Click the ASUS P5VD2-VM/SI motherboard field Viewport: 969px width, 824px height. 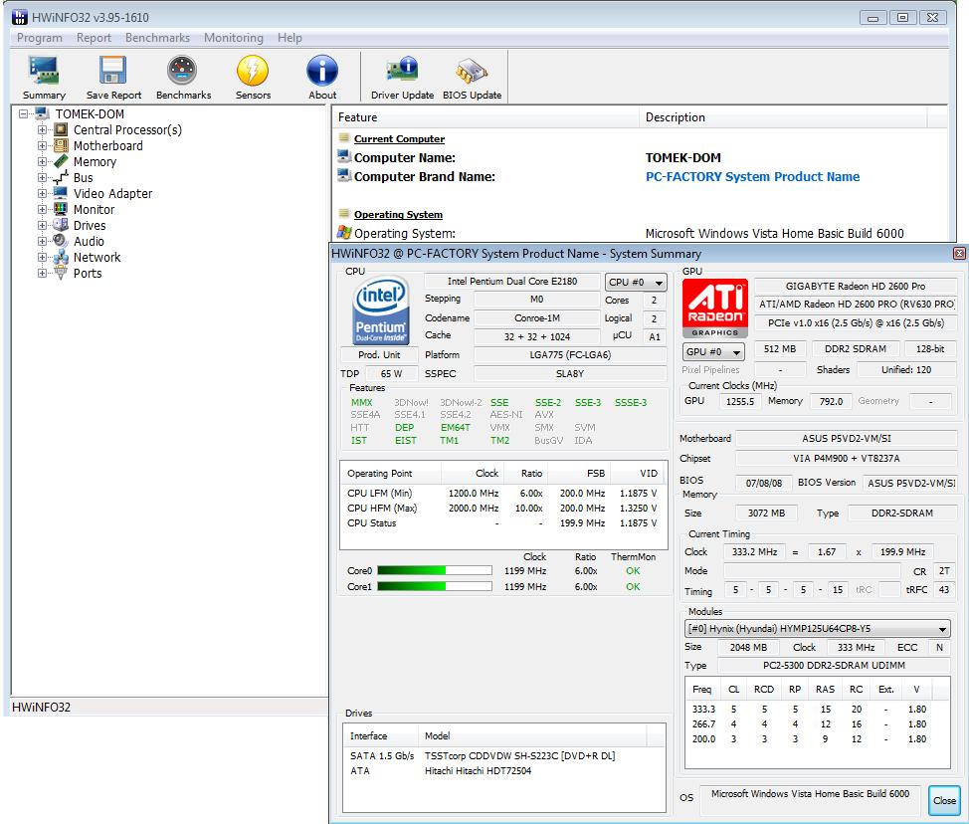point(846,438)
